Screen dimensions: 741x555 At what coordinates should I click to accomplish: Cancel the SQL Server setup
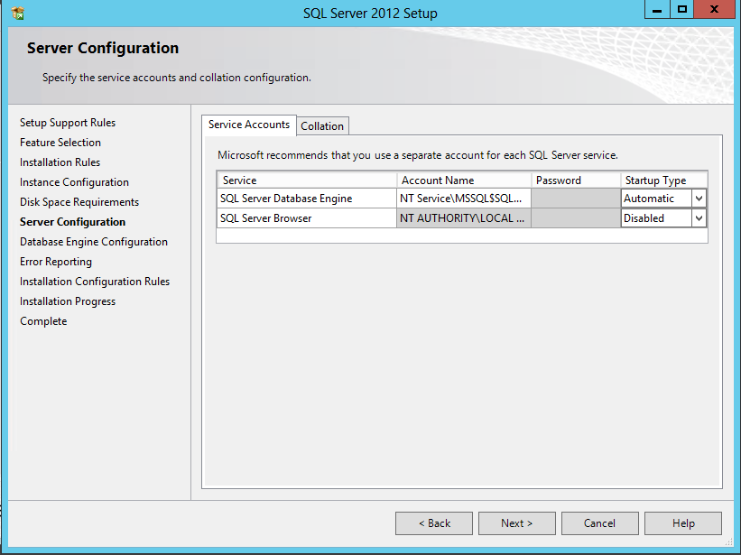599,523
